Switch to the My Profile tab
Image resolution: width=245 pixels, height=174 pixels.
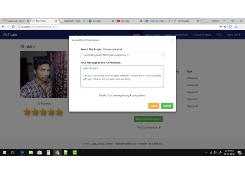pos(44,21)
